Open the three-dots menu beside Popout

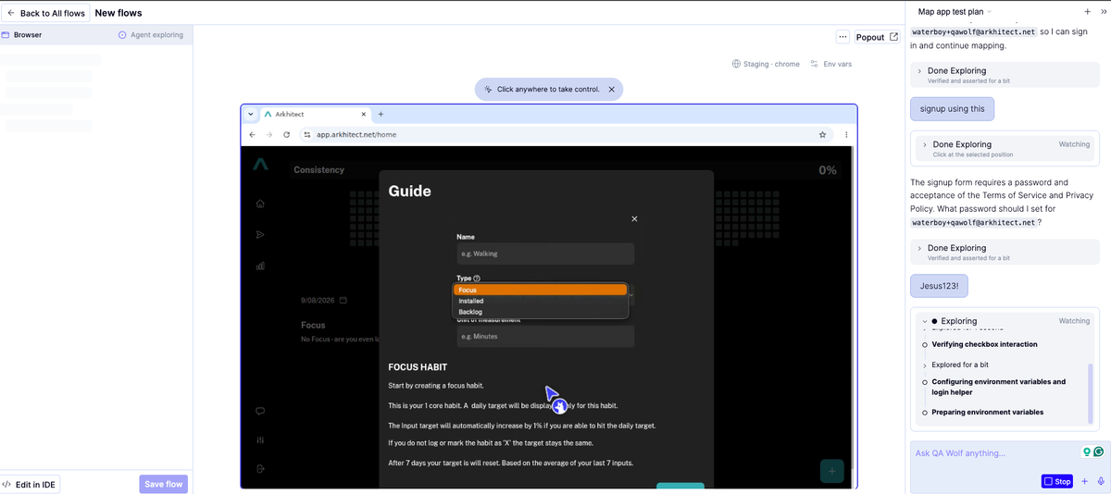(843, 37)
